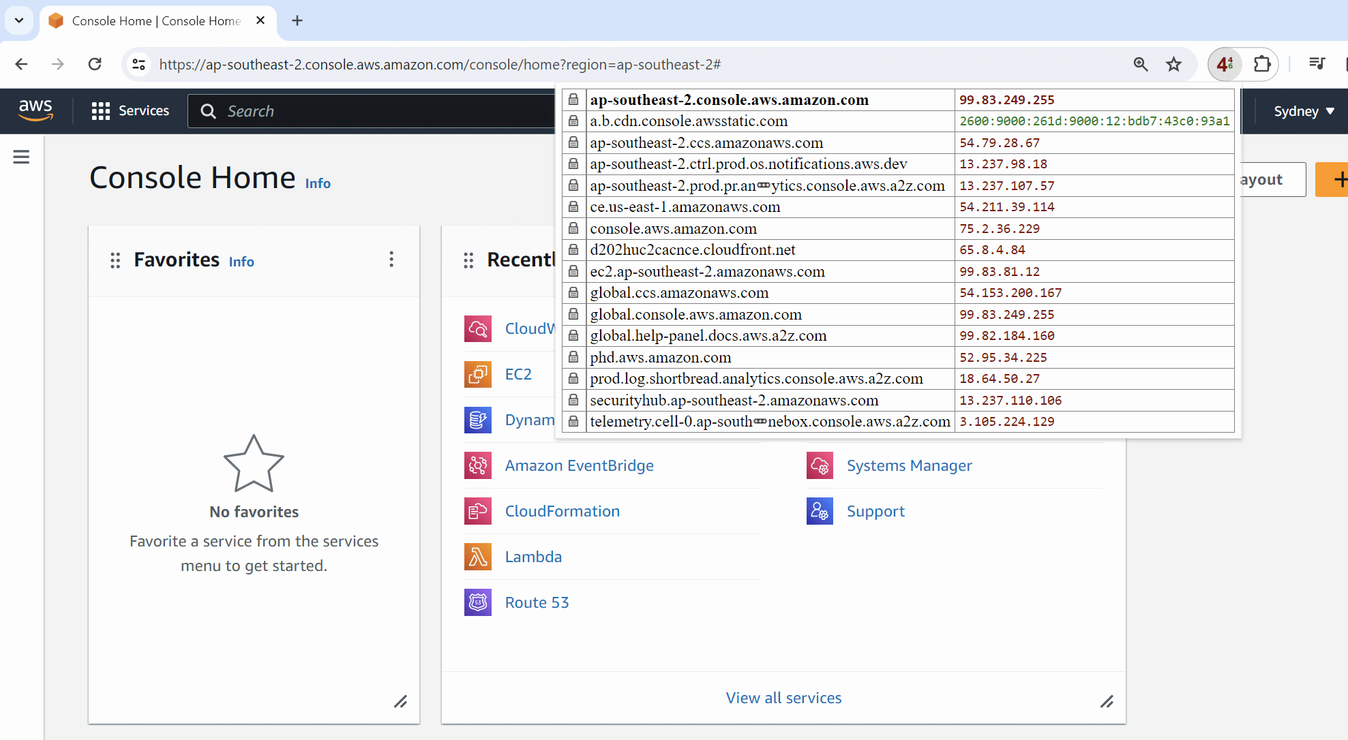The width and height of the screenshot is (1348, 740).
Task: Click the lock icon beside global.ccs.amazonaws.com
Action: [x=573, y=293]
